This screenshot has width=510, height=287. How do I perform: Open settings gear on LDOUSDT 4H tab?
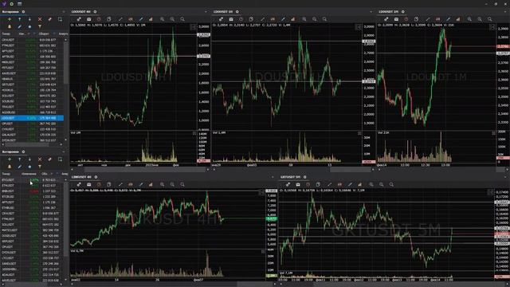[95, 12]
